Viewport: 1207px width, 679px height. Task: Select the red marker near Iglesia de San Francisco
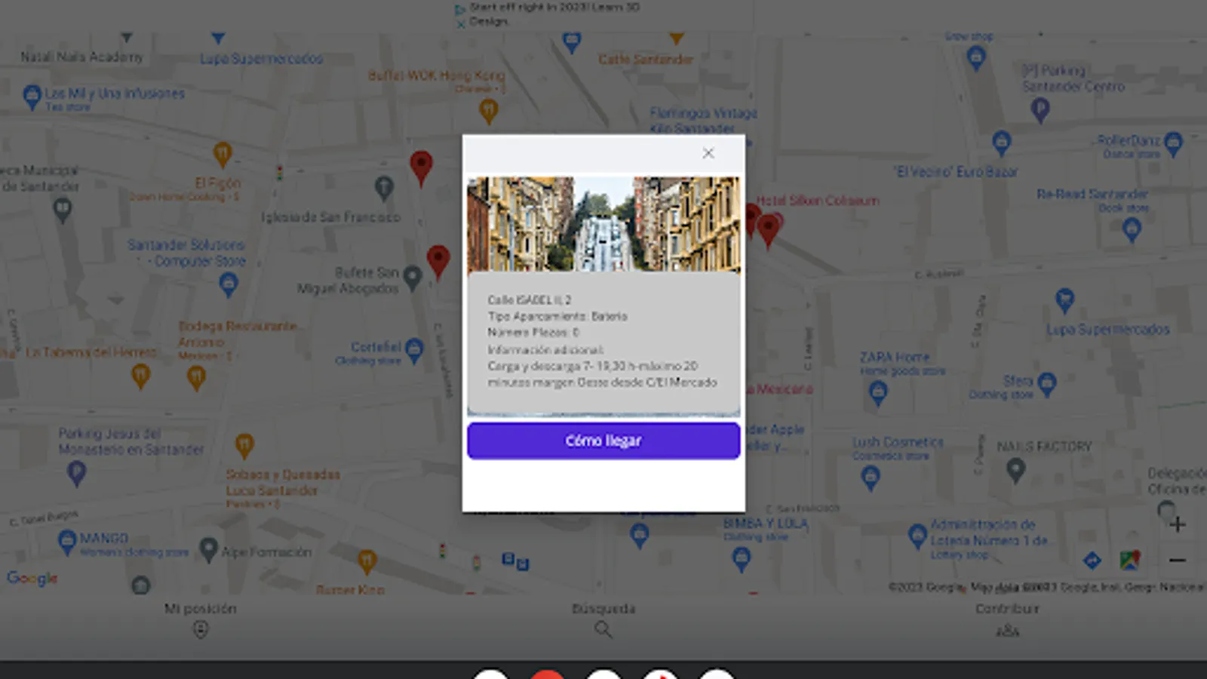[x=421, y=167]
